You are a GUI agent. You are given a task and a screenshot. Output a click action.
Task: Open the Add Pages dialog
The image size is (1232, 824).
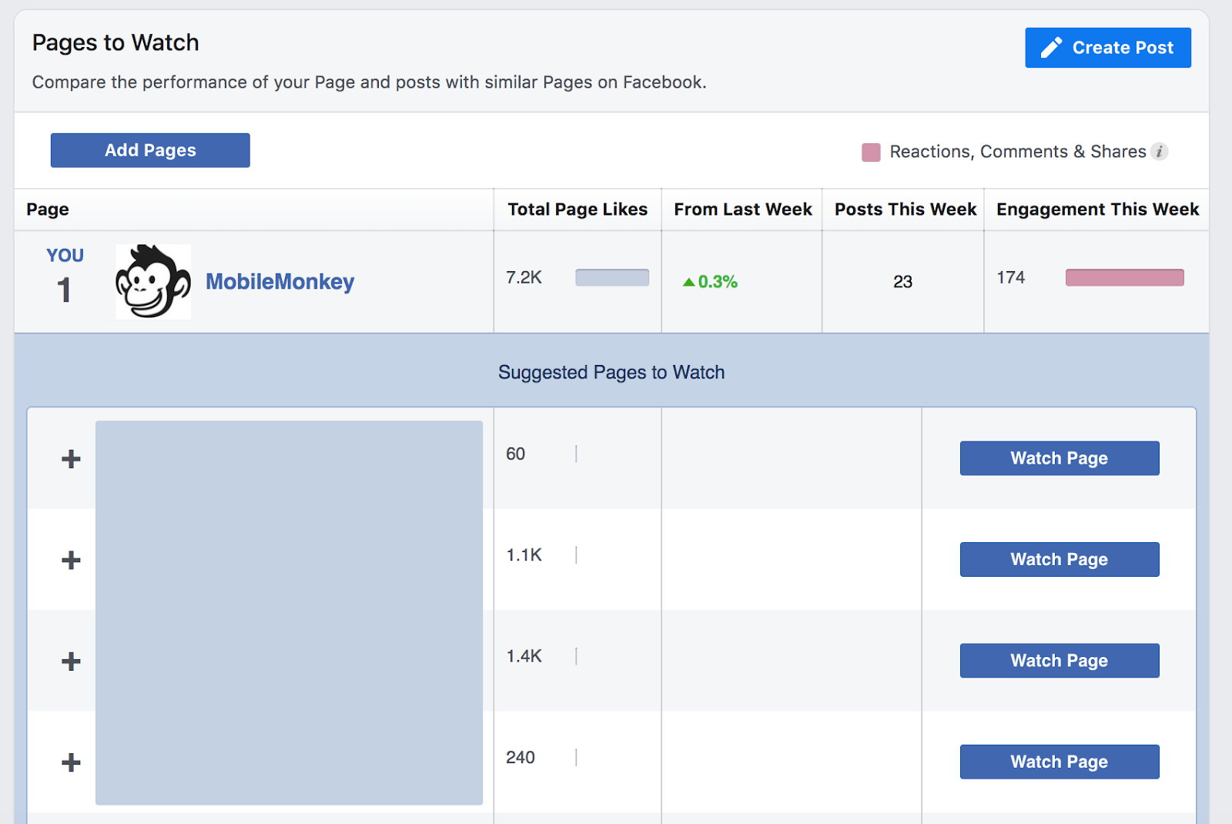click(x=150, y=150)
